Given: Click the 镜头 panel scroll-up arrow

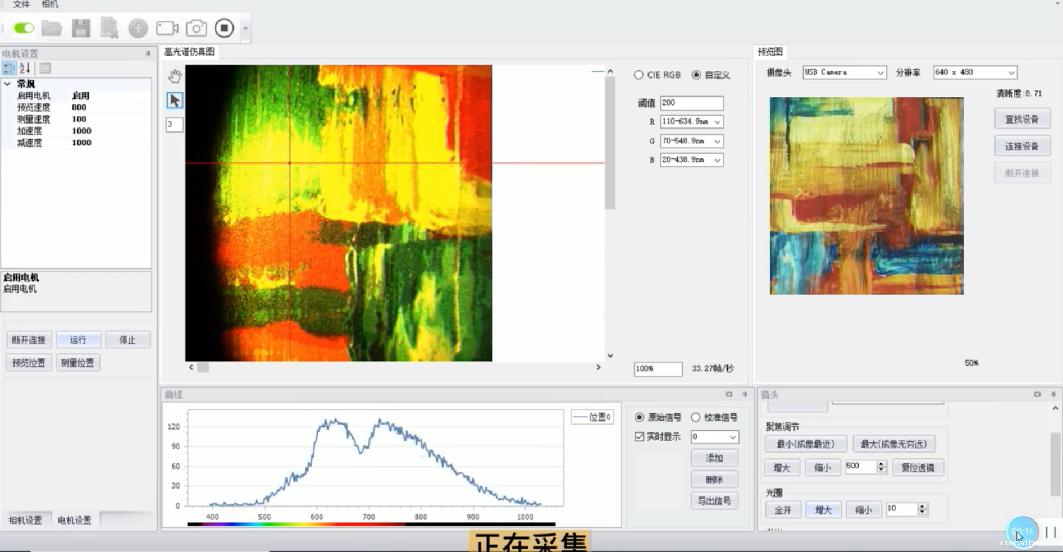Looking at the screenshot, I should 1055,408.
